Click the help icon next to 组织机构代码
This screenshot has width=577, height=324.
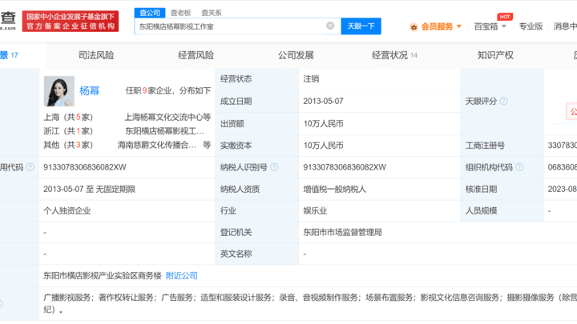coord(519,167)
